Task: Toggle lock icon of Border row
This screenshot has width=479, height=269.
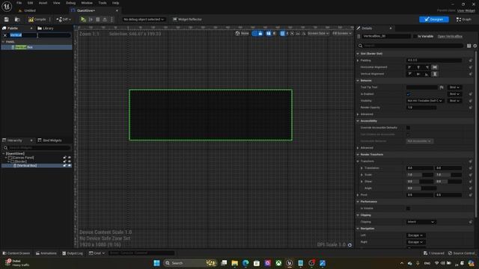Action: click(64, 161)
